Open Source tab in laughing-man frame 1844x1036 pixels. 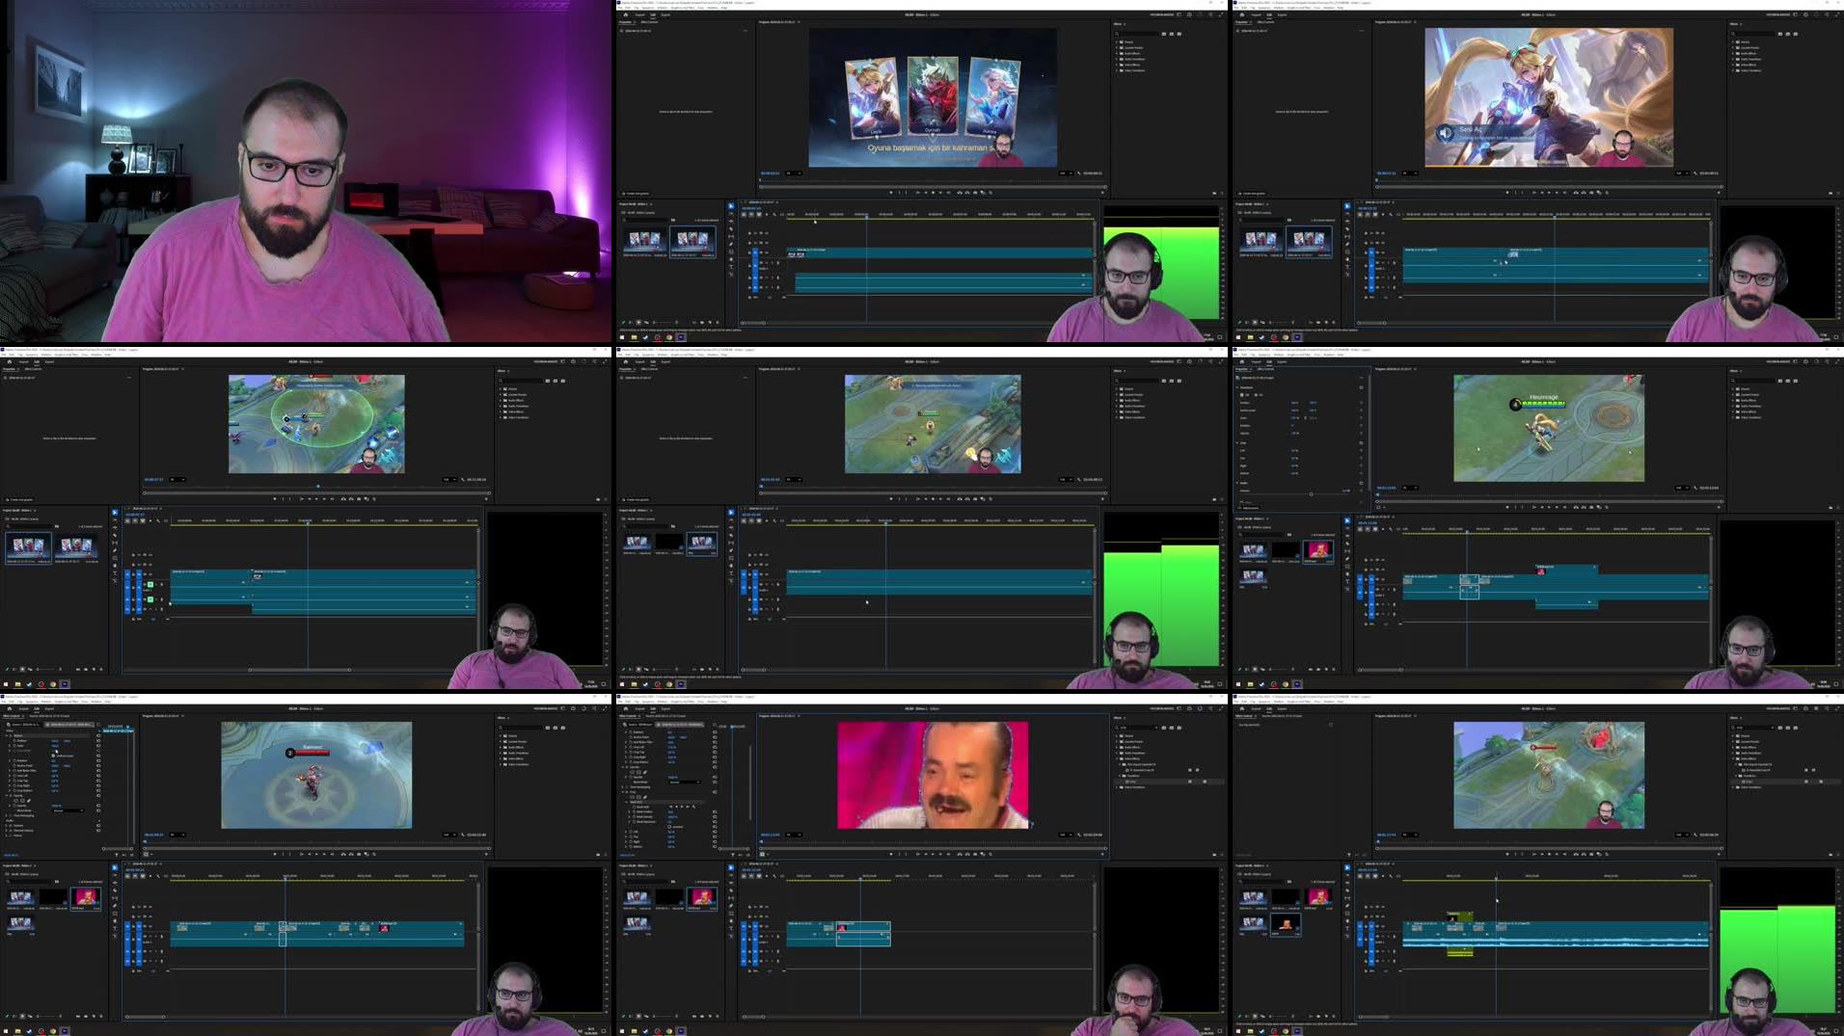coord(665,716)
